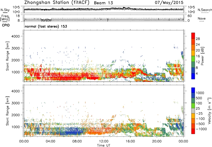212x147 pixels.
Task: Click the intense red backscatter near 08:00 in power panel
Action: (x=76, y=77)
